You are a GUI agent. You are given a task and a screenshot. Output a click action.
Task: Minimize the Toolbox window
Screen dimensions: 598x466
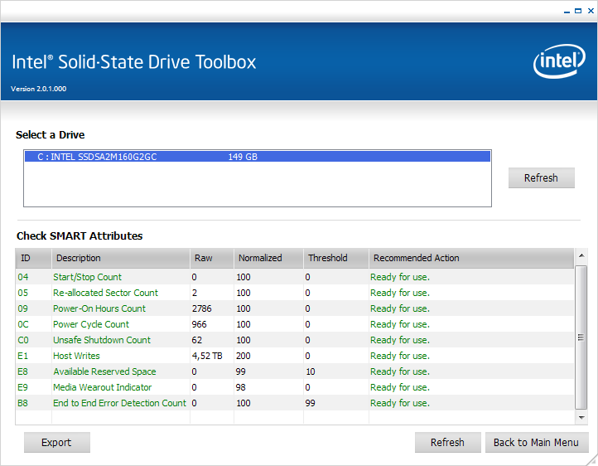click(567, 11)
